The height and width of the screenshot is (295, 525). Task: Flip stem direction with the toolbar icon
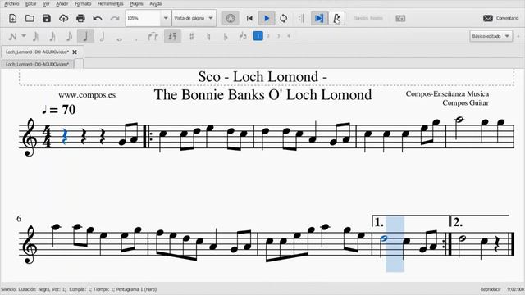pyautogui.click(x=243, y=36)
